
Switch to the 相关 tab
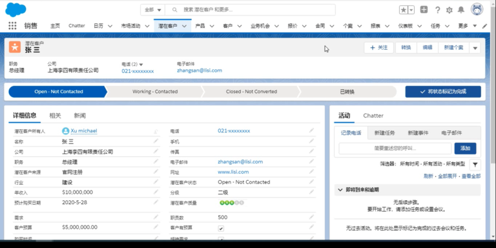point(55,116)
